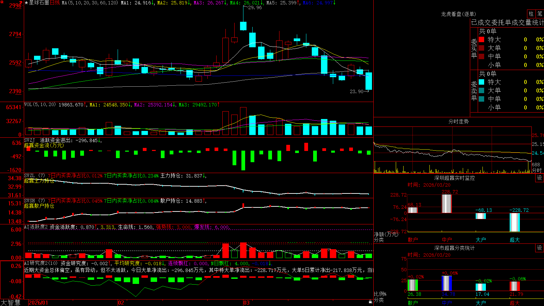Click the 已成交委托单成交量统计 header

point(507,22)
